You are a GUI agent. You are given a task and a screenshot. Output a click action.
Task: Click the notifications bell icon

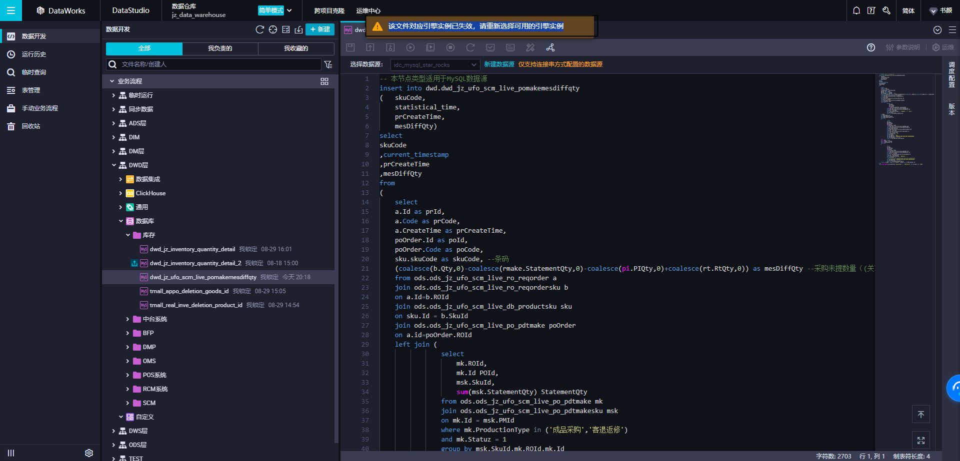(x=856, y=10)
